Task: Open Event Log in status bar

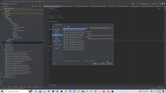Action: click(160, 87)
